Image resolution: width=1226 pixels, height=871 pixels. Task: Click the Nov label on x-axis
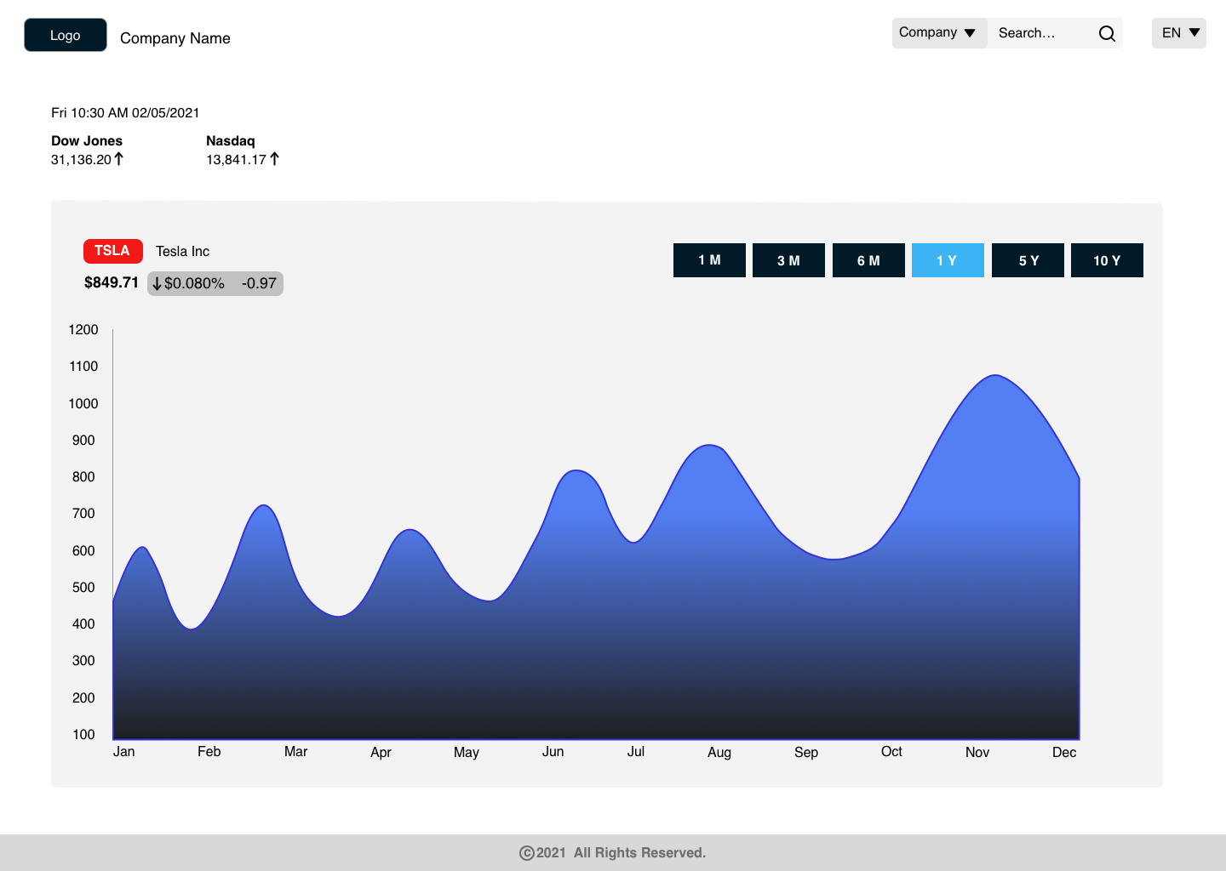(x=977, y=752)
